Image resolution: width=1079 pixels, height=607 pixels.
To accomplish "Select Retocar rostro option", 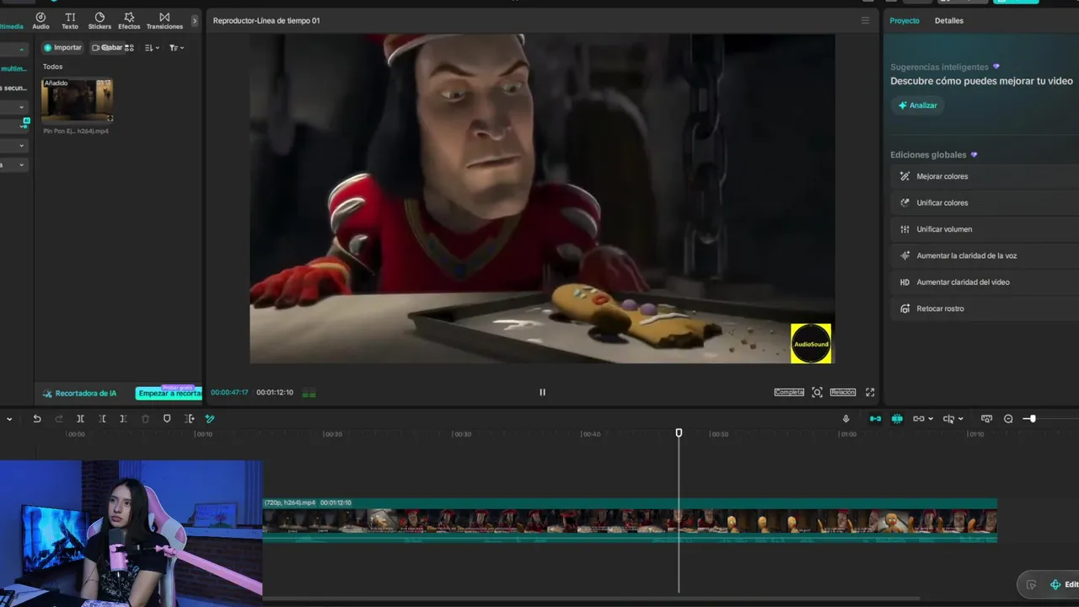I will tap(985, 309).
